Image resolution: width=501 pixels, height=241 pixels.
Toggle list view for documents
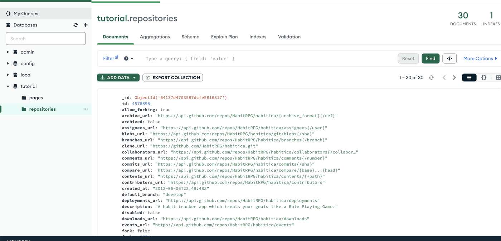(469, 77)
